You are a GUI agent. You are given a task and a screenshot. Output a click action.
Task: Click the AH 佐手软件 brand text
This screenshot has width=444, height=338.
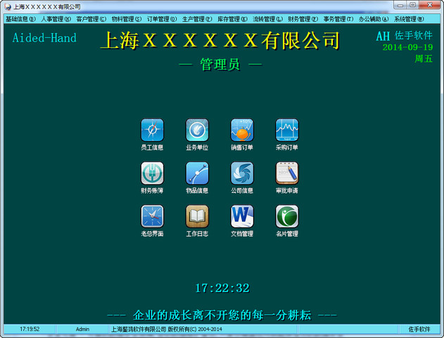point(405,36)
